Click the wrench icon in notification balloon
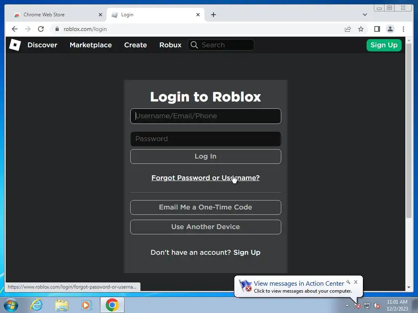418x313 pixels. tap(348, 282)
